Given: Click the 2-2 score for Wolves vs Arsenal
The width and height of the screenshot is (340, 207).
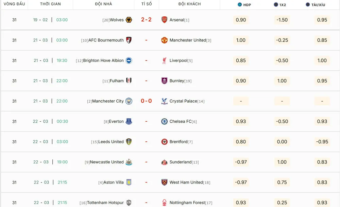Looking at the screenshot, I should coord(146,20).
